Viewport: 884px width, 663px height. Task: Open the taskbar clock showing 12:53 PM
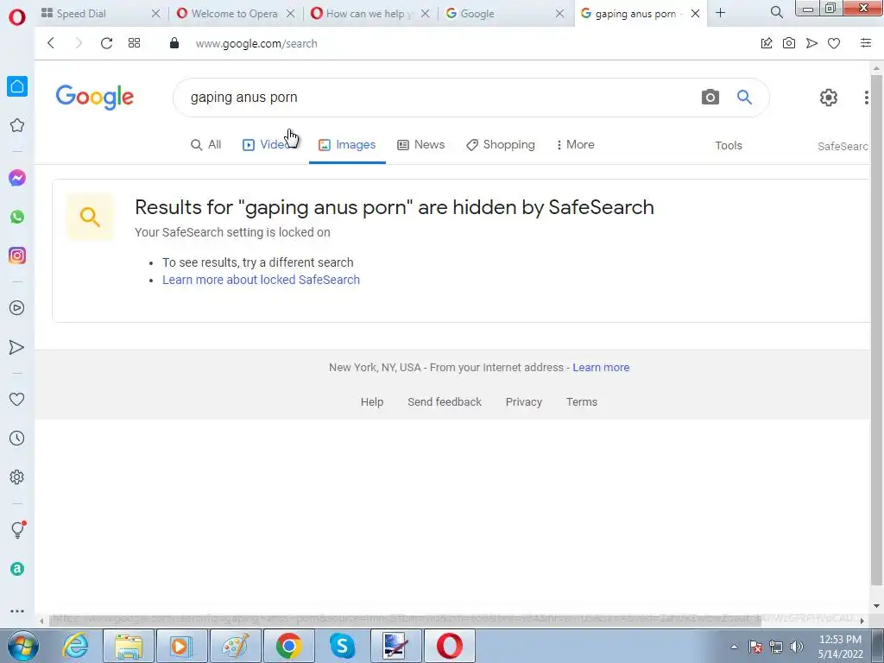(x=840, y=647)
